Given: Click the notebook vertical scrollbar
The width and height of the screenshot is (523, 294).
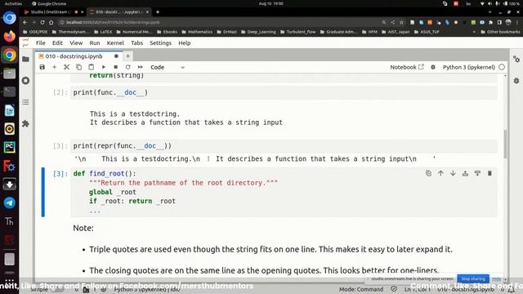Looking at the screenshot, I should pyautogui.click(x=505, y=144).
